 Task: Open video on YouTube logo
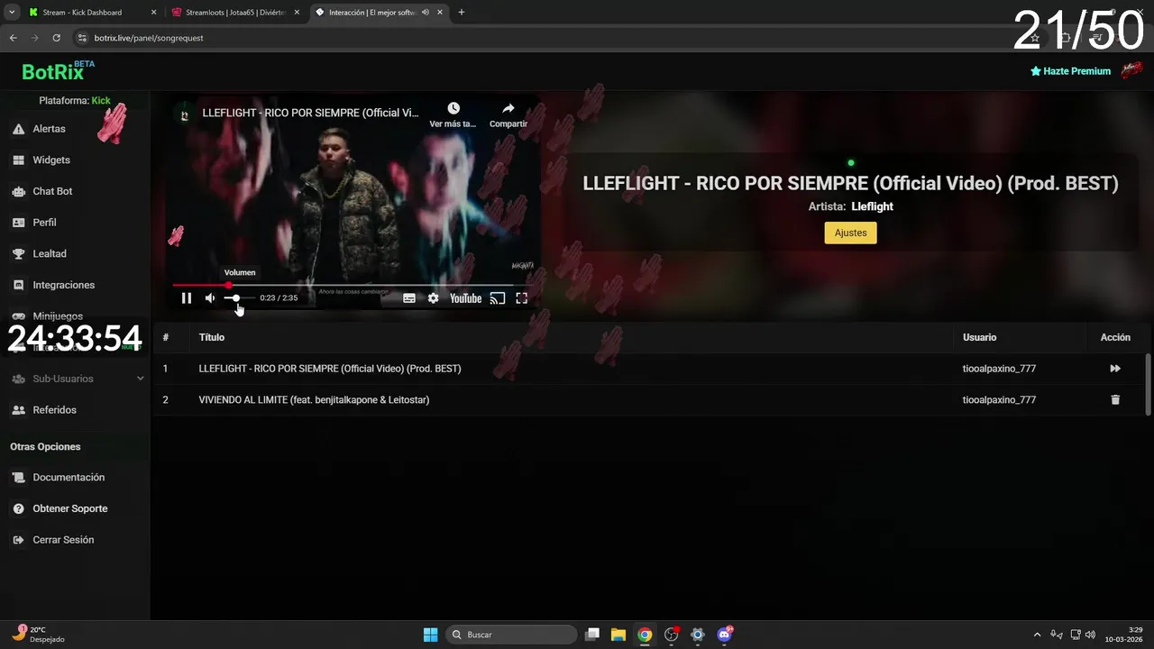click(x=465, y=298)
